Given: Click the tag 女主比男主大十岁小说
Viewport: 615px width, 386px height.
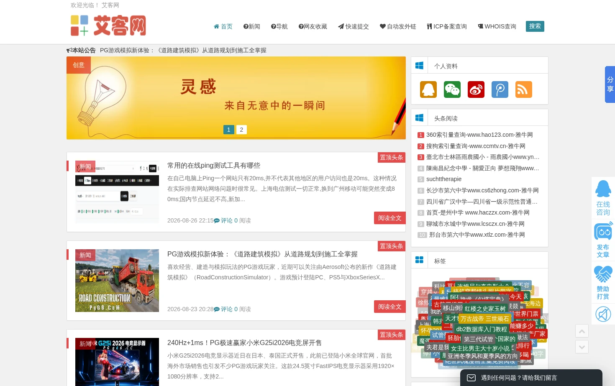Looking at the screenshot, I should click(x=480, y=348).
